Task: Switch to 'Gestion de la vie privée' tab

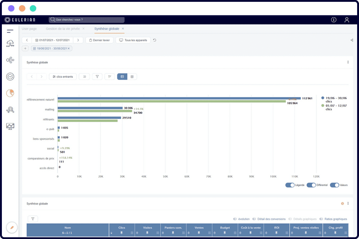Action: 62,29
